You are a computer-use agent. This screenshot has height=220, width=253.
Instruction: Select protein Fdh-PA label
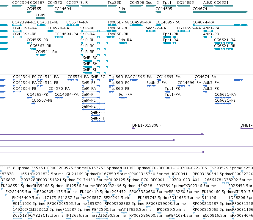[x=126, y=95]
